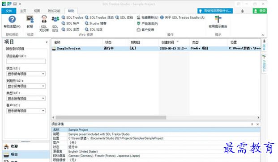Check for updates (检查更新)

tap(148, 17)
